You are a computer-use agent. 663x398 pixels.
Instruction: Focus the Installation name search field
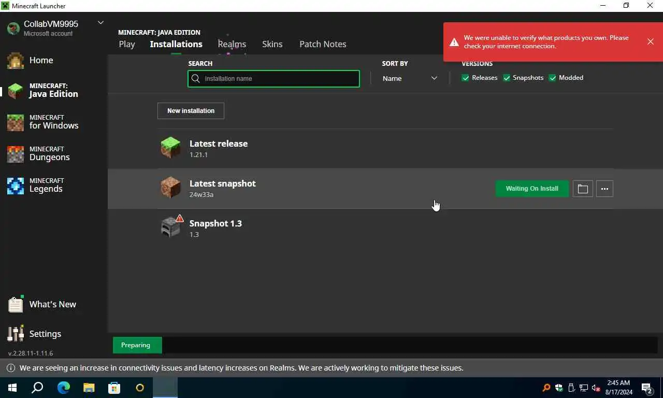(273, 79)
